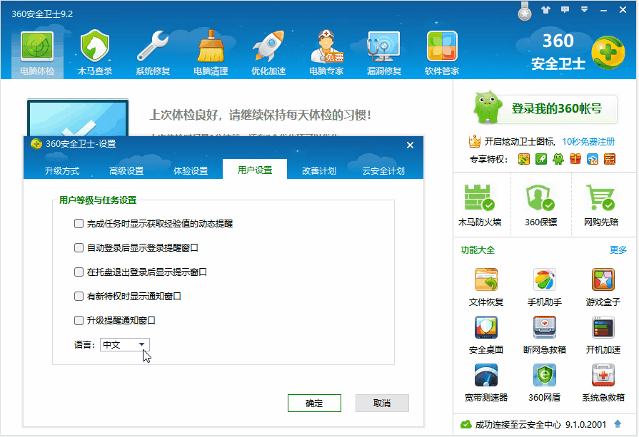Launch 手机助手 phone assistant
639x437 pixels.
coord(545,287)
